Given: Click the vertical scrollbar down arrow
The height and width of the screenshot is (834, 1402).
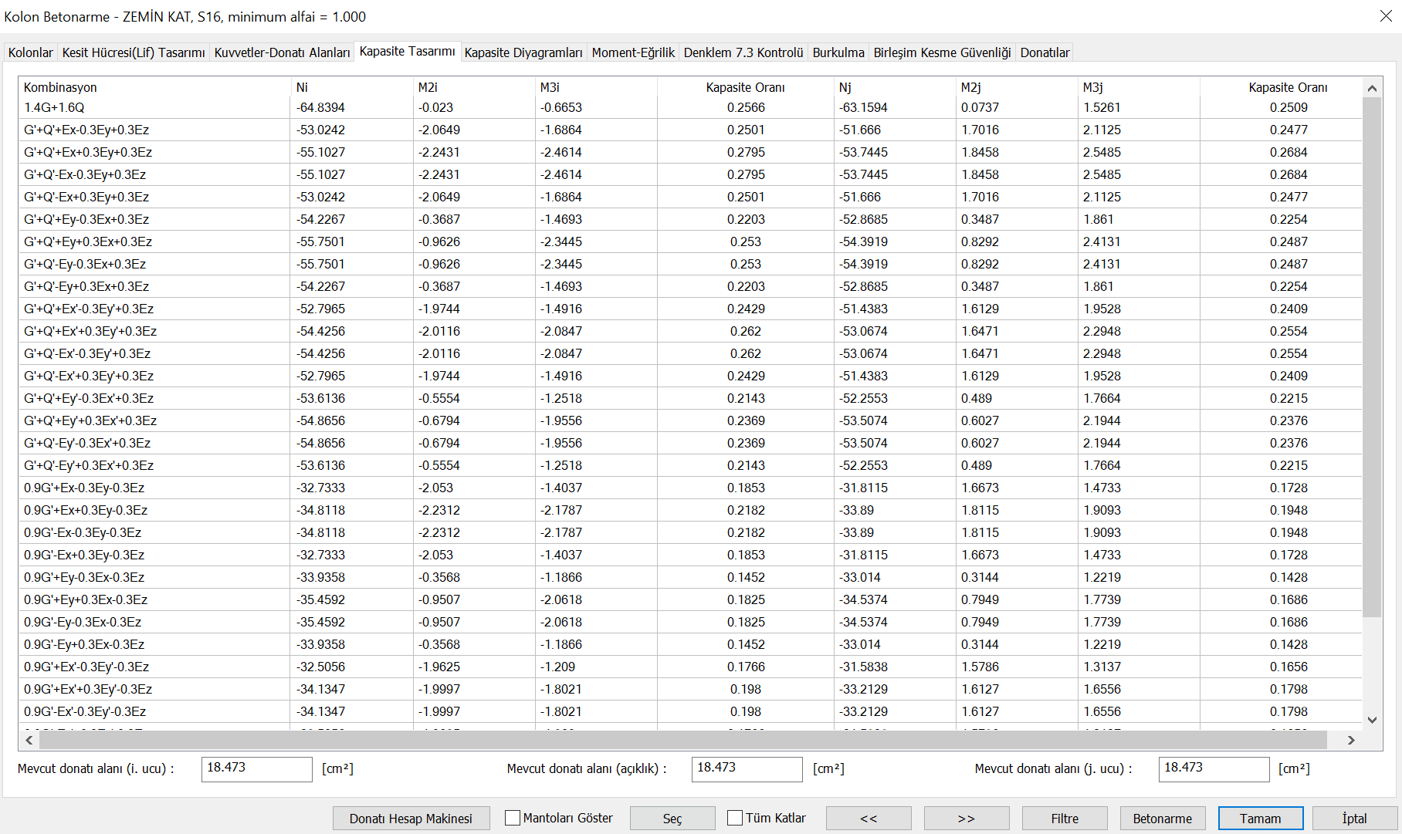Looking at the screenshot, I should coord(1373,719).
